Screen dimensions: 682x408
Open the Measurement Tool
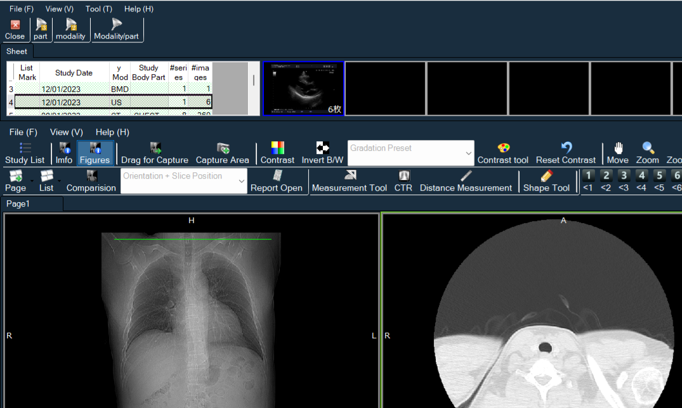click(x=350, y=176)
